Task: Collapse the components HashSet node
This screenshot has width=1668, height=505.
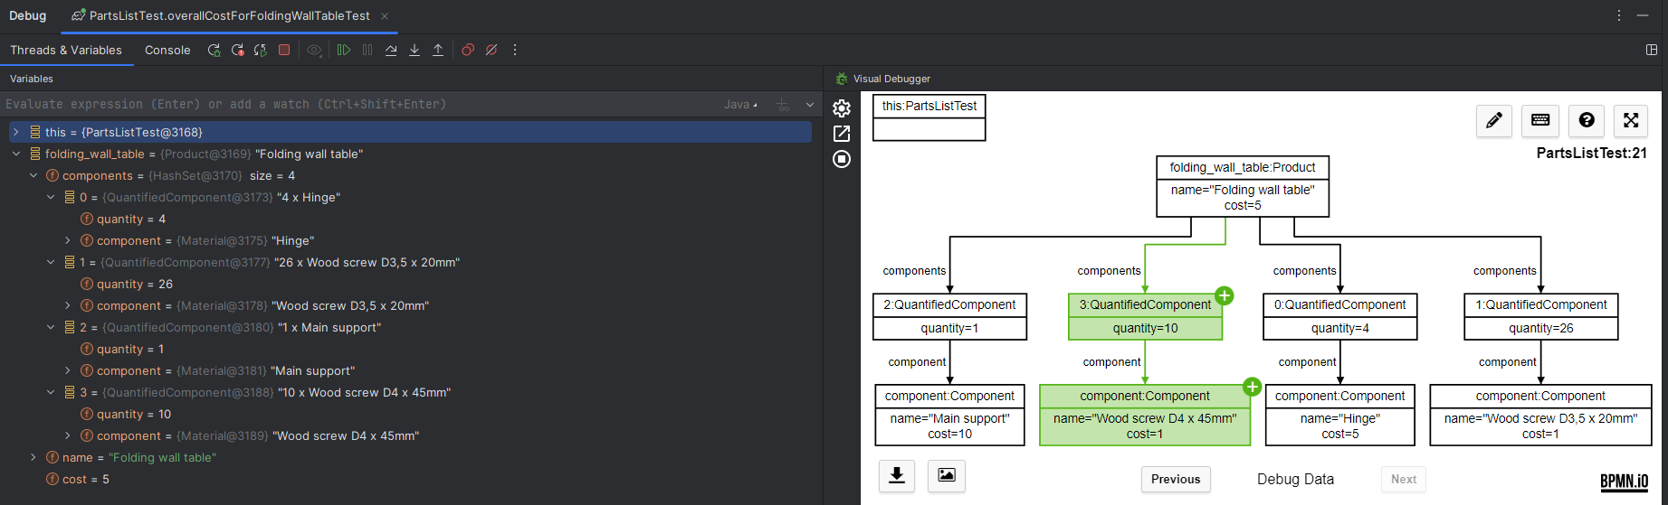Action: pyautogui.click(x=33, y=175)
